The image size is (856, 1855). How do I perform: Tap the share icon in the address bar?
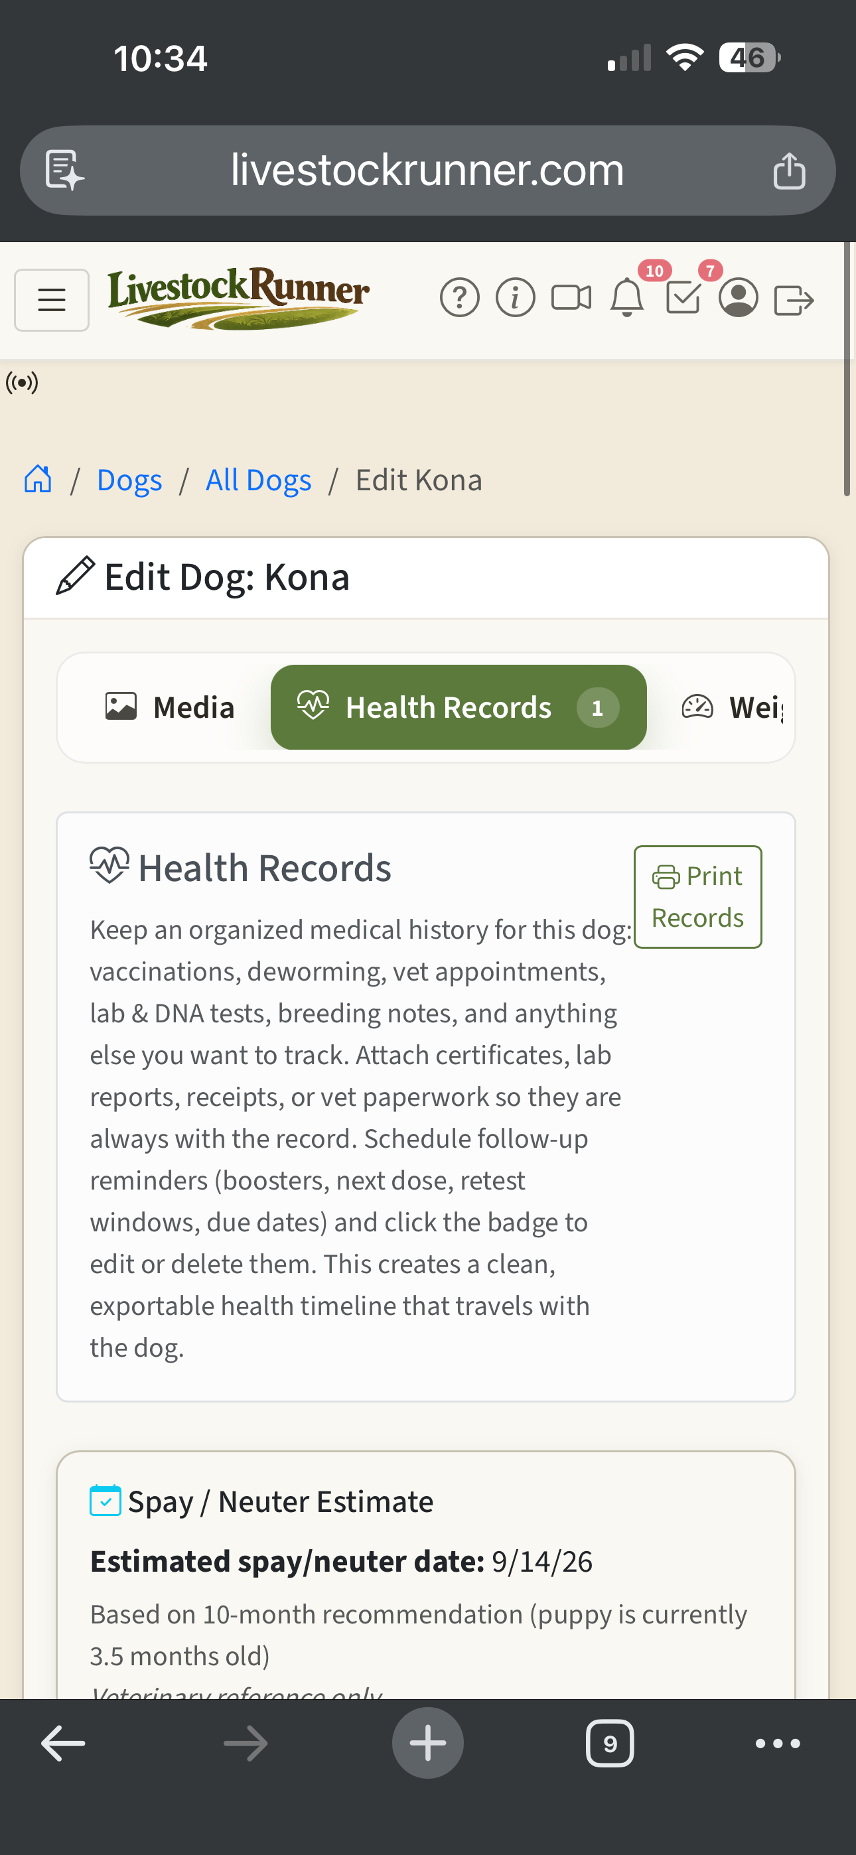(790, 170)
